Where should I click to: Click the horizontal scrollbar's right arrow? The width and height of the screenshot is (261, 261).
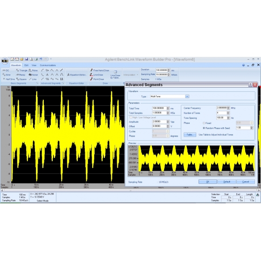(259, 190)
